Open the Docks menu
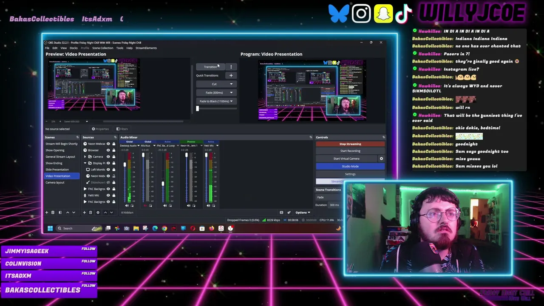The height and width of the screenshot is (306, 544). (x=74, y=48)
